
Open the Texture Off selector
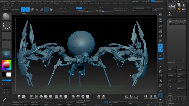click(6, 45)
